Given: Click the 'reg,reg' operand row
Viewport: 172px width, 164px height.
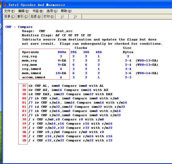Looking at the screenshot, I should [29, 56].
